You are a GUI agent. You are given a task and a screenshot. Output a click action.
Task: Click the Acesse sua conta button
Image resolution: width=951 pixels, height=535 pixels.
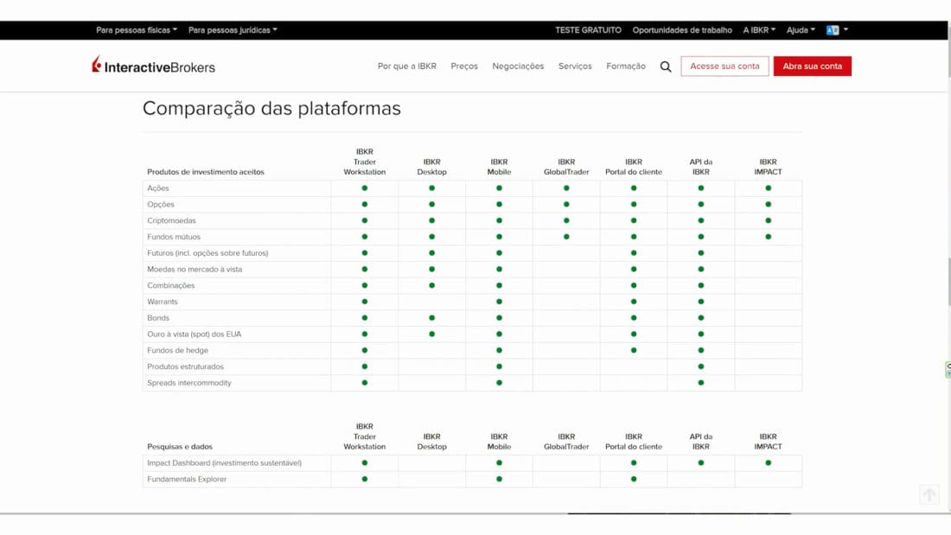pos(724,67)
